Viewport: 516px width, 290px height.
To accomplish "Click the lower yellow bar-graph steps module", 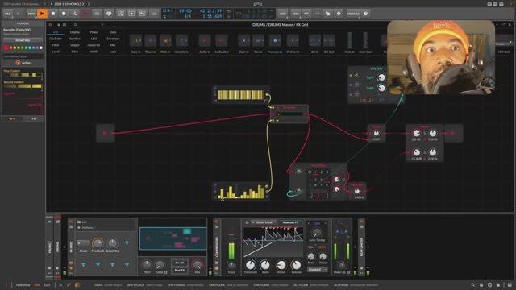I will point(241,191).
